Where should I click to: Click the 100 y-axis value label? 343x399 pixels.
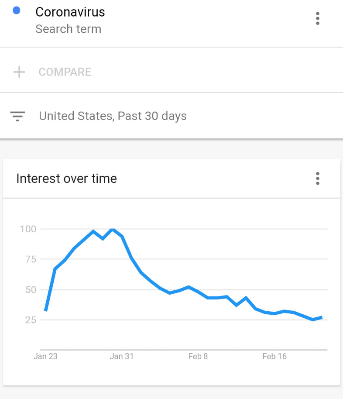(28, 229)
